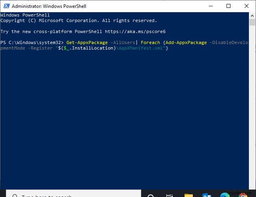Click the '-AllUsers' parameter text
The height and width of the screenshot is (197, 256).
(123, 42)
